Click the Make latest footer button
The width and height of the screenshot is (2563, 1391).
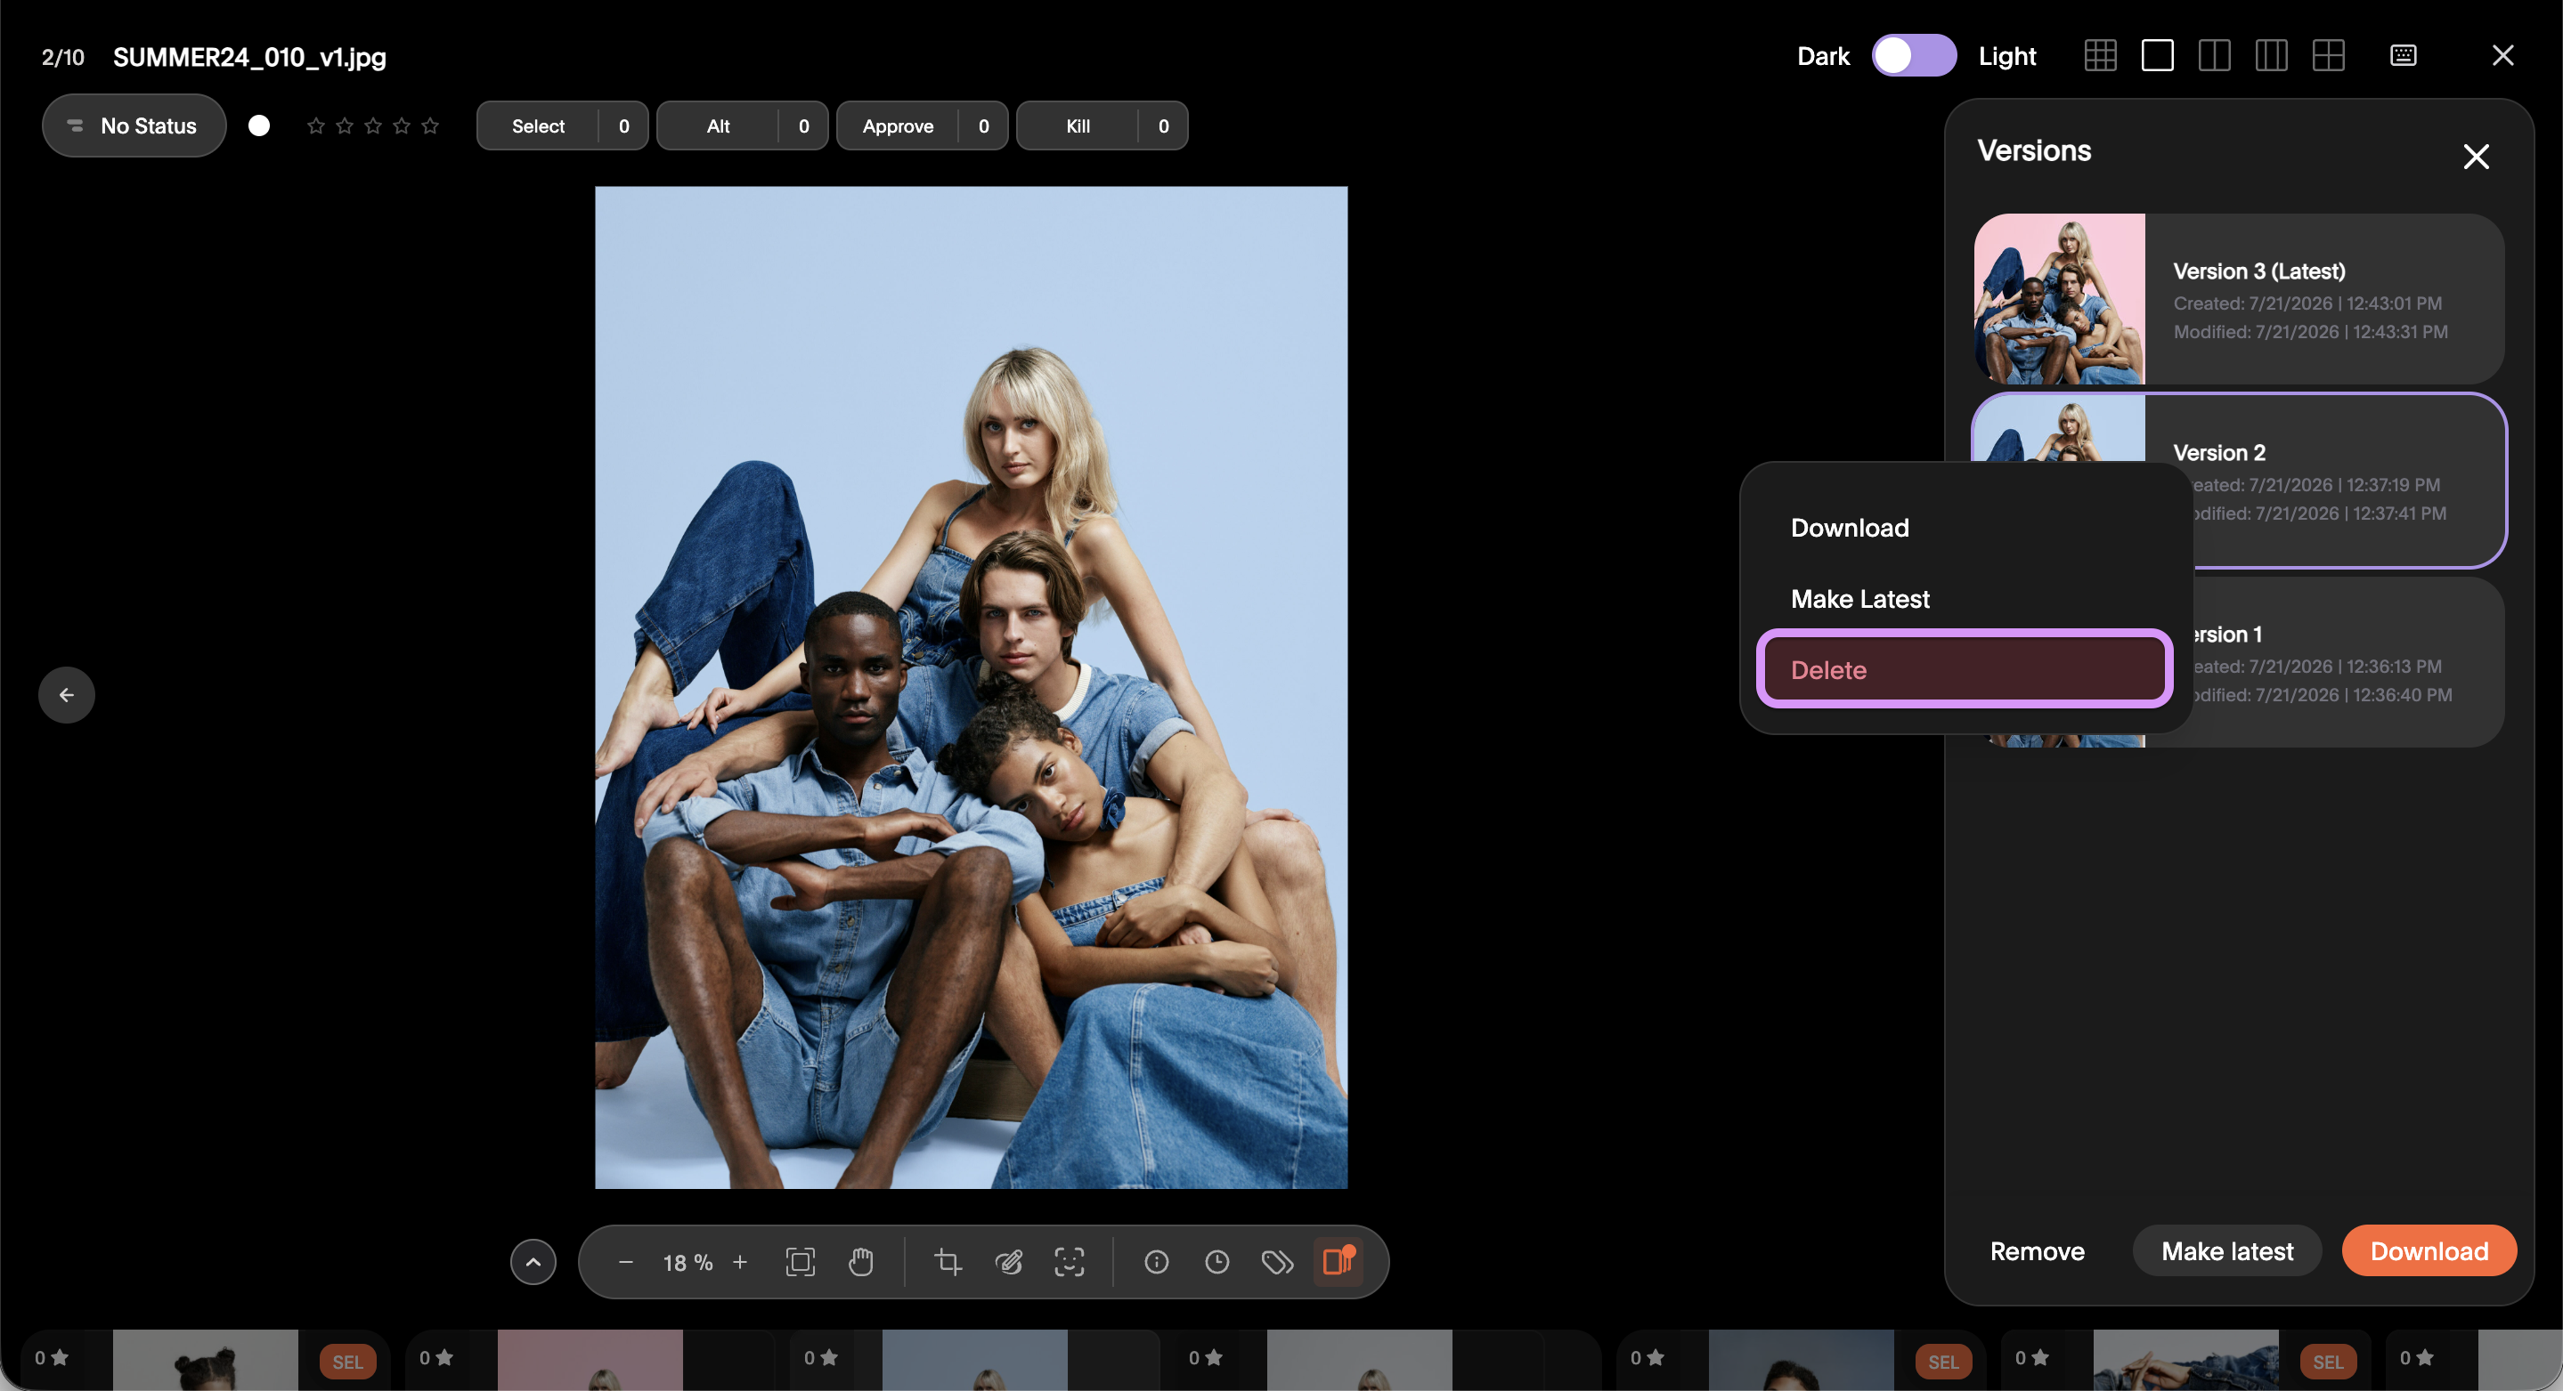[2226, 1250]
